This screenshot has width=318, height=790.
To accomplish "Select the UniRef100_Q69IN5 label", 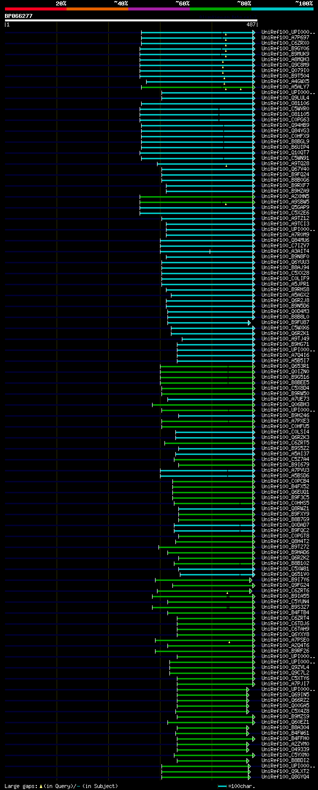I will point(285,694).
